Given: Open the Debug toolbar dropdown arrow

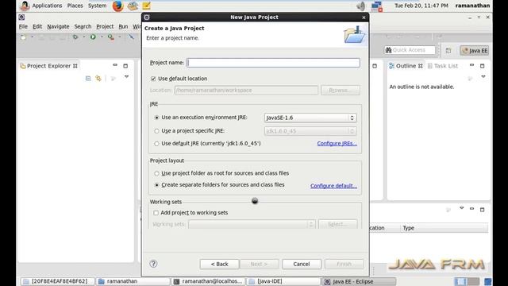Looking at the screenshot, I should [x=84, y=37].
